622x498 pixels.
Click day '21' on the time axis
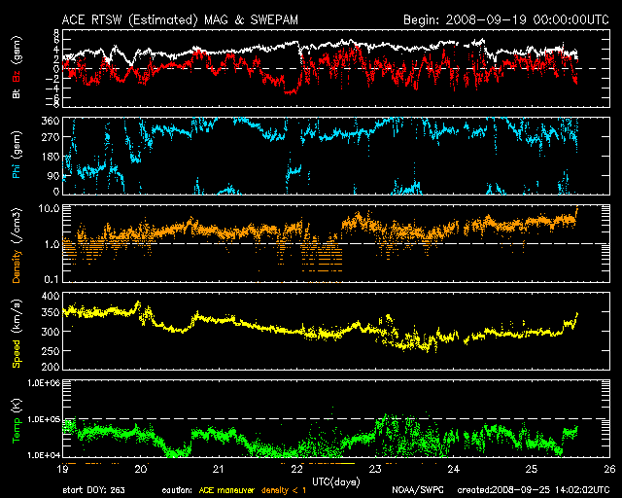[218, 469]
